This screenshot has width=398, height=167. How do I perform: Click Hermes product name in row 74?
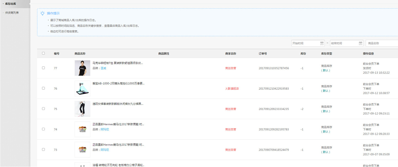[x=118, y=124]
